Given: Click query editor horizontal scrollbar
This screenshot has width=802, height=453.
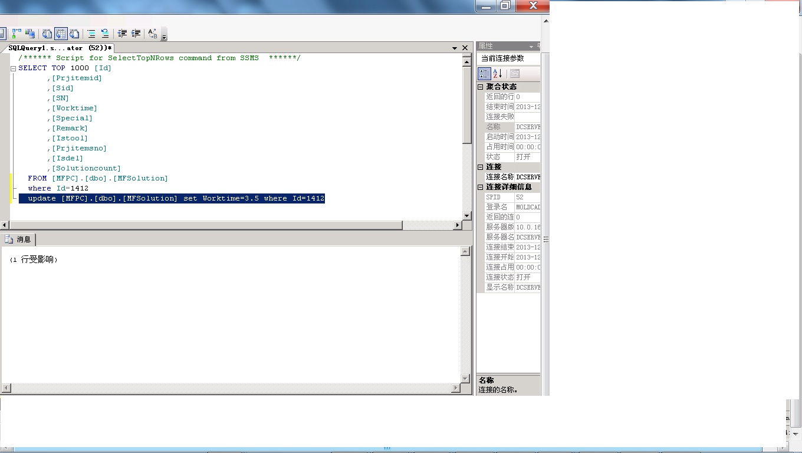Looking at the screenshot, I should point(232,225).
